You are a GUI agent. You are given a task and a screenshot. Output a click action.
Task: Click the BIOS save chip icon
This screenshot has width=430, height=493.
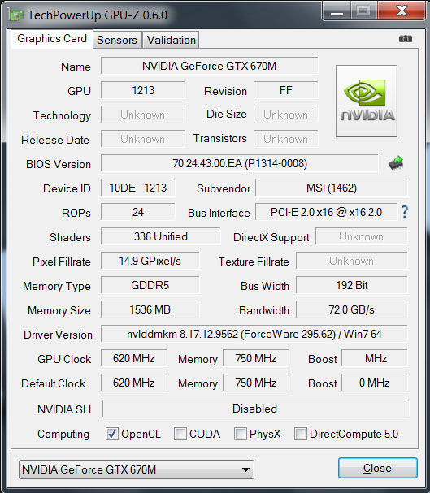tap(396, 163)
